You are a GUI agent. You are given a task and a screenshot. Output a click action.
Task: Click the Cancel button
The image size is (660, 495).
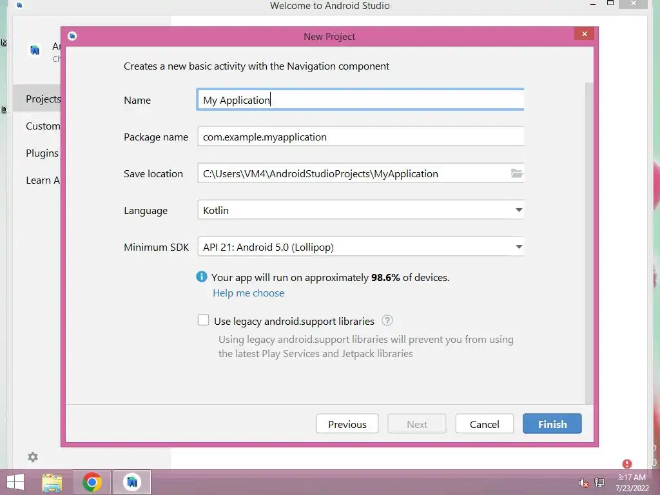tap(485, 424)
